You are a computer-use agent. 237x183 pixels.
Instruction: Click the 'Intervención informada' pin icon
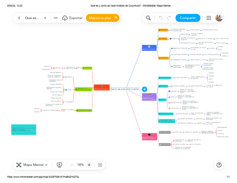(x=172, y=55)
